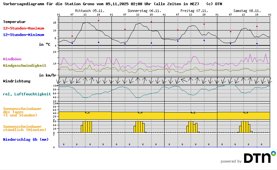Image resolution: width=277 pixels, height=170 pixels.
Task: Click the Windböen legend label
Action: [x=12, y=59]
